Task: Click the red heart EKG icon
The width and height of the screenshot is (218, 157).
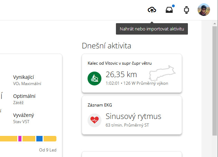Action: point(94,120)
